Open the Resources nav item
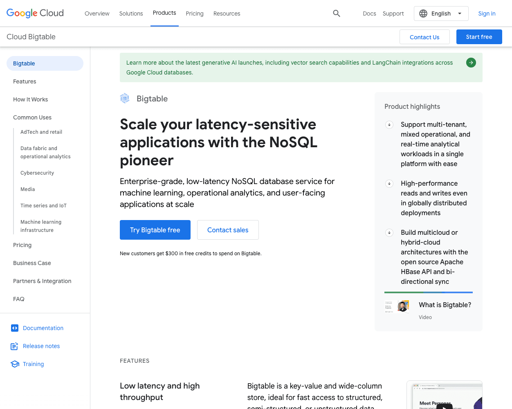 [x=227, y=13]
